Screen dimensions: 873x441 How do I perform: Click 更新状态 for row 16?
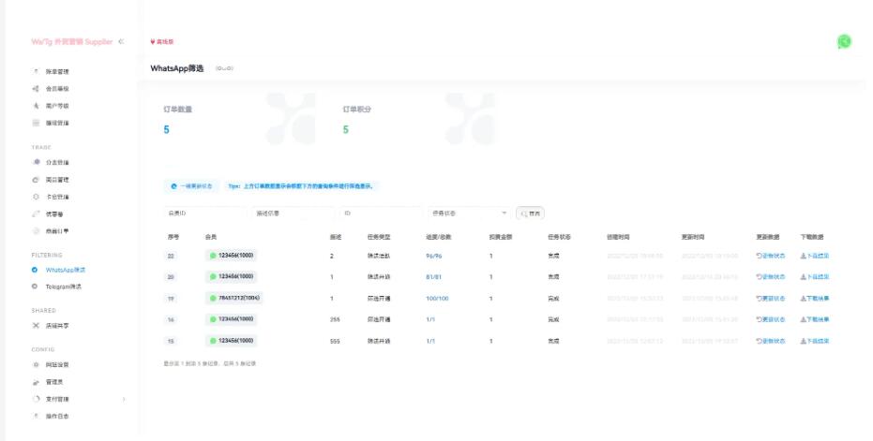point(771,320)
